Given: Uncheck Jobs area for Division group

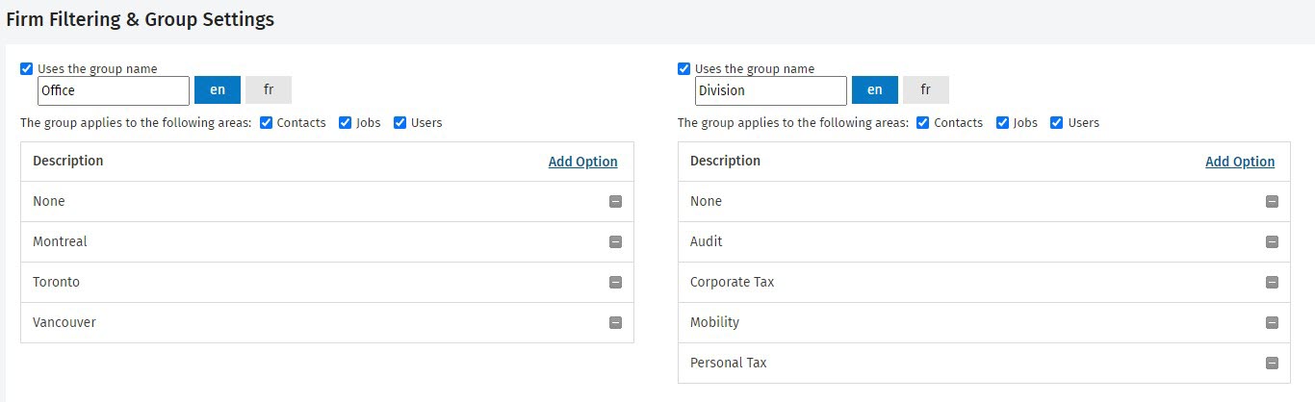Looking at the screenshot, I should pos(1002,123).
